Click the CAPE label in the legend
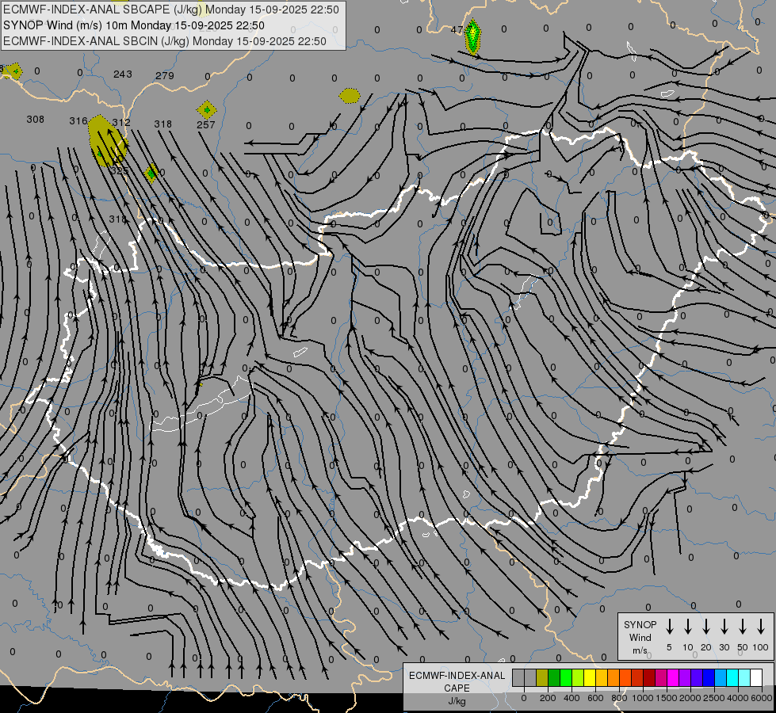The image size is (776, 713). [x=457, y=688]
